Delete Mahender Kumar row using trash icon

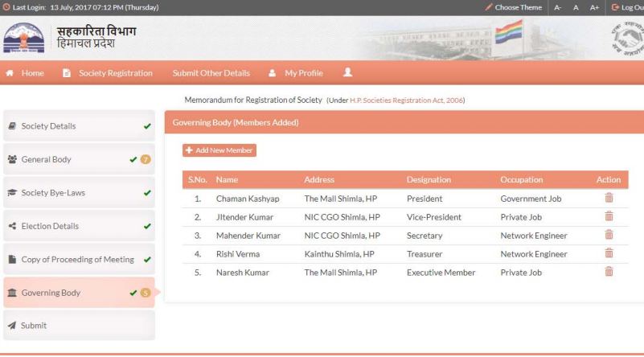tap(609, 235)
